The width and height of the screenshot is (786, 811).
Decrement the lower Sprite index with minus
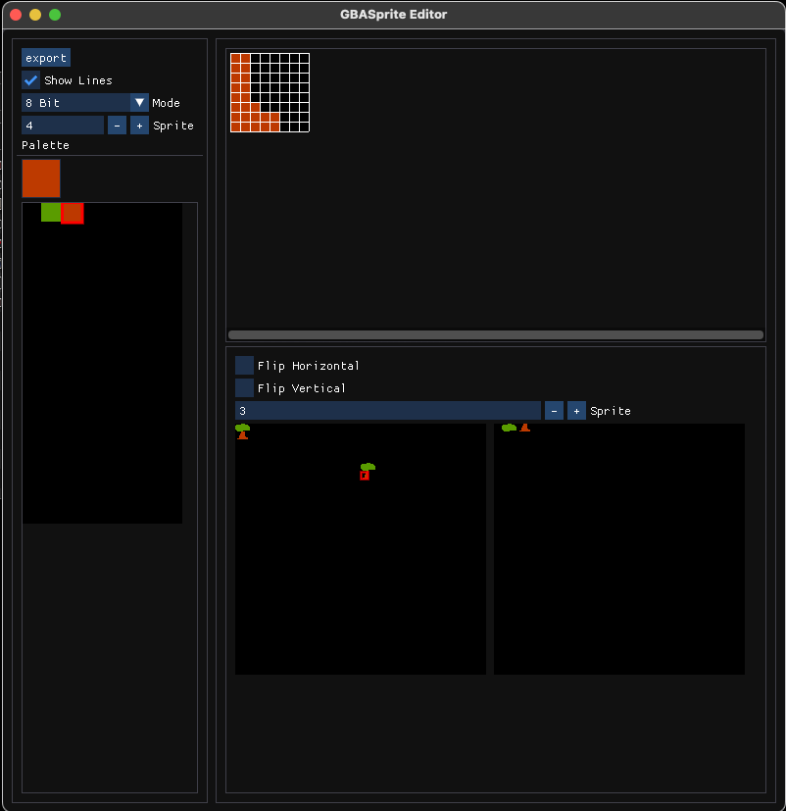click(x=554, y=411)
